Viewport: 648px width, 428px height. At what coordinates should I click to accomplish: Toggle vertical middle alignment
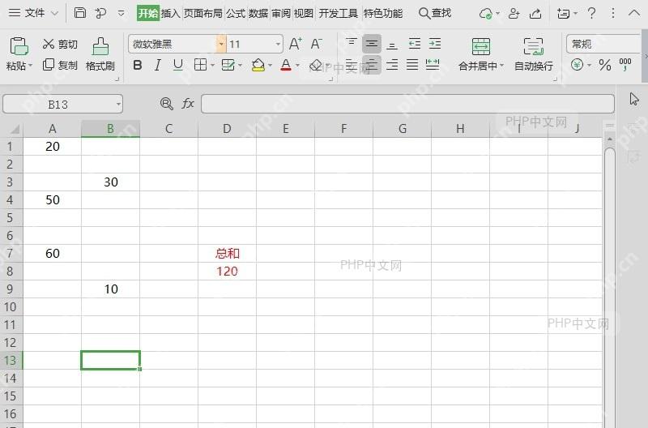(372, 44)
